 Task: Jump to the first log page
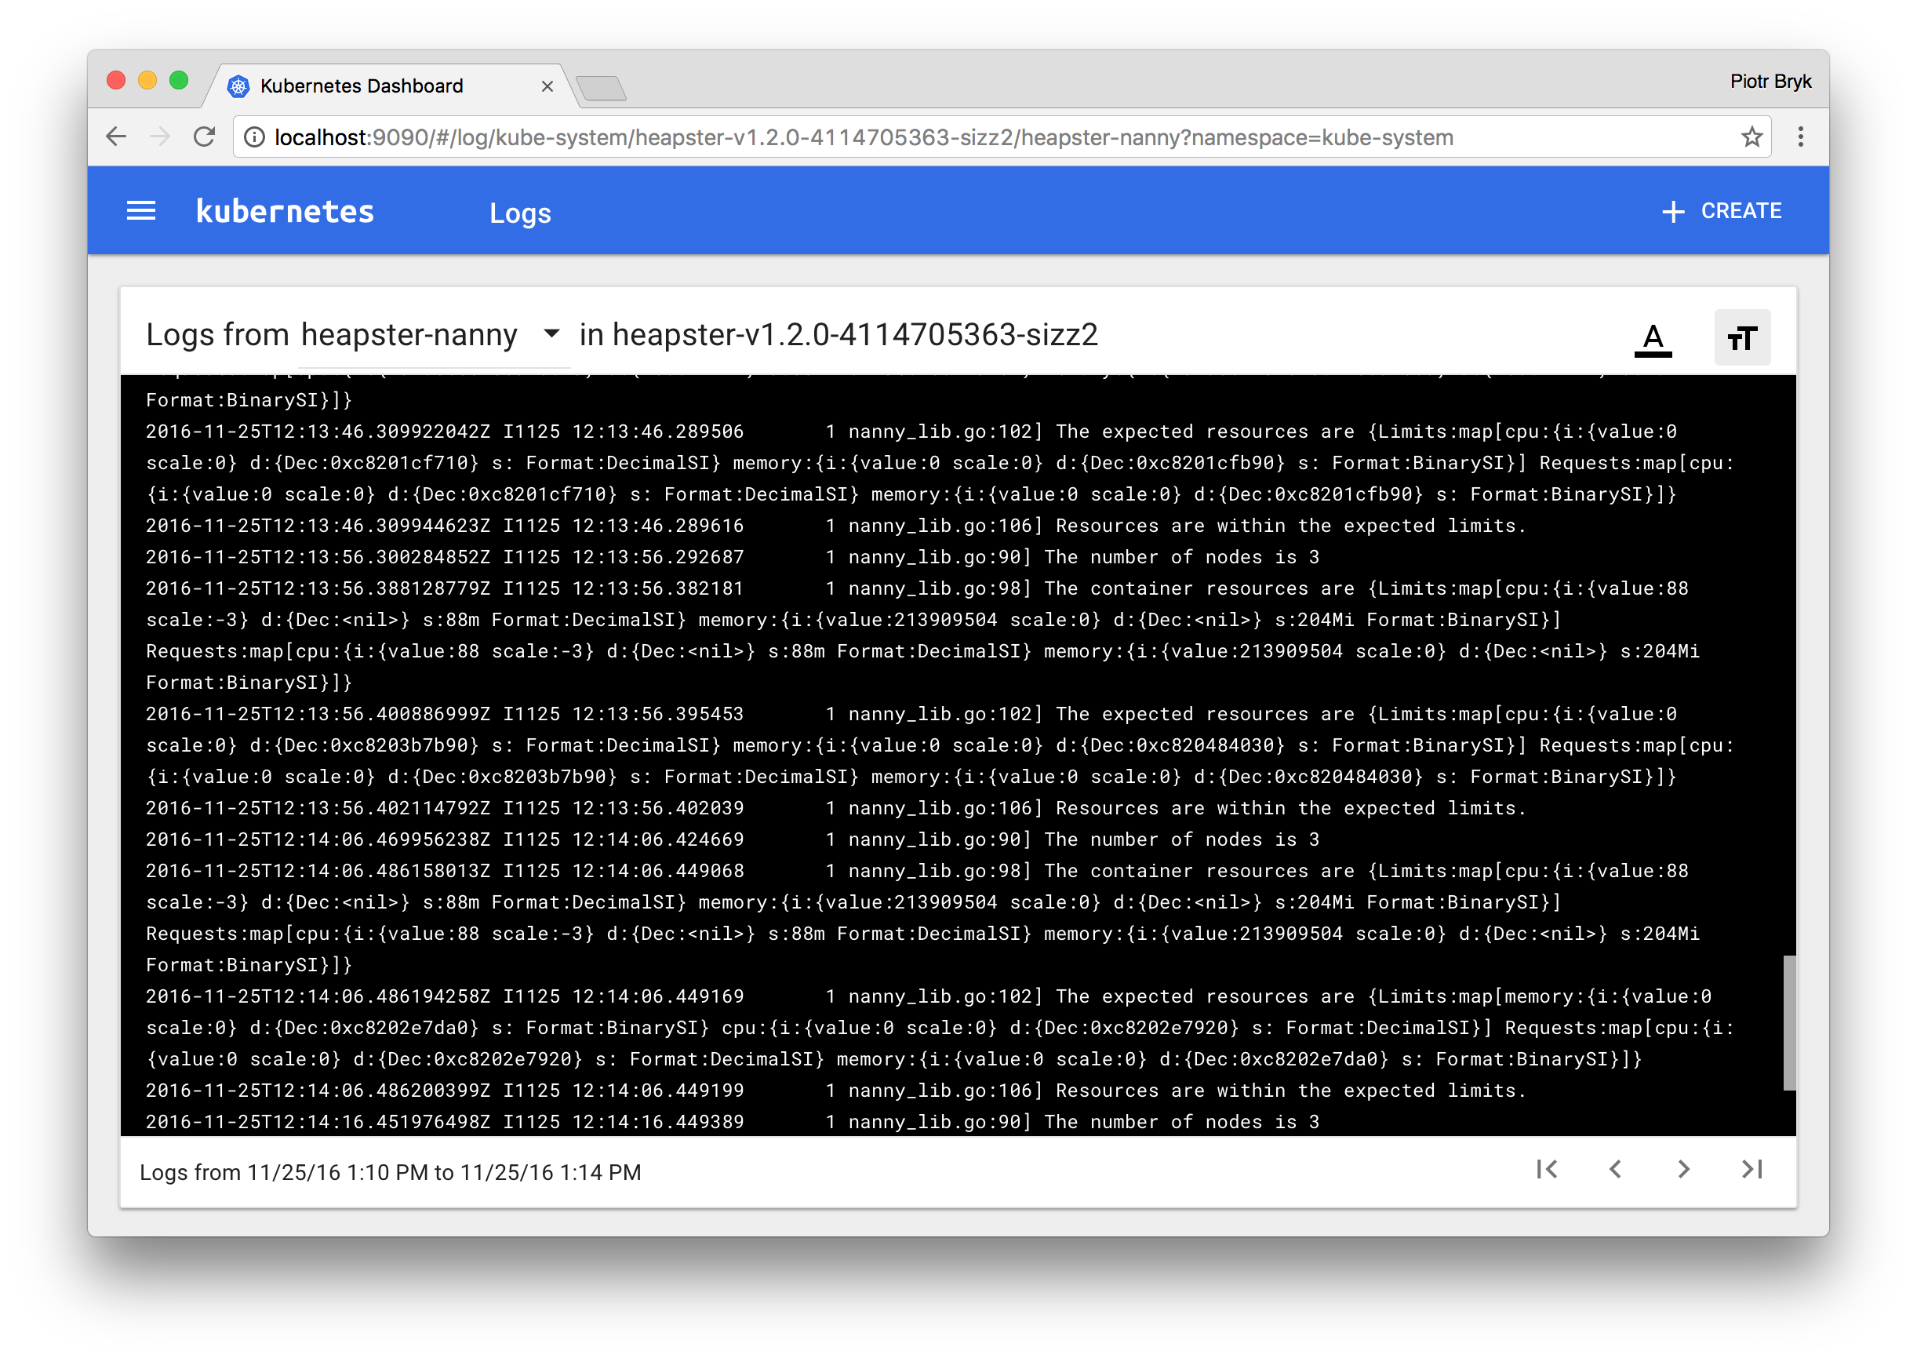pos(1549,1171)
